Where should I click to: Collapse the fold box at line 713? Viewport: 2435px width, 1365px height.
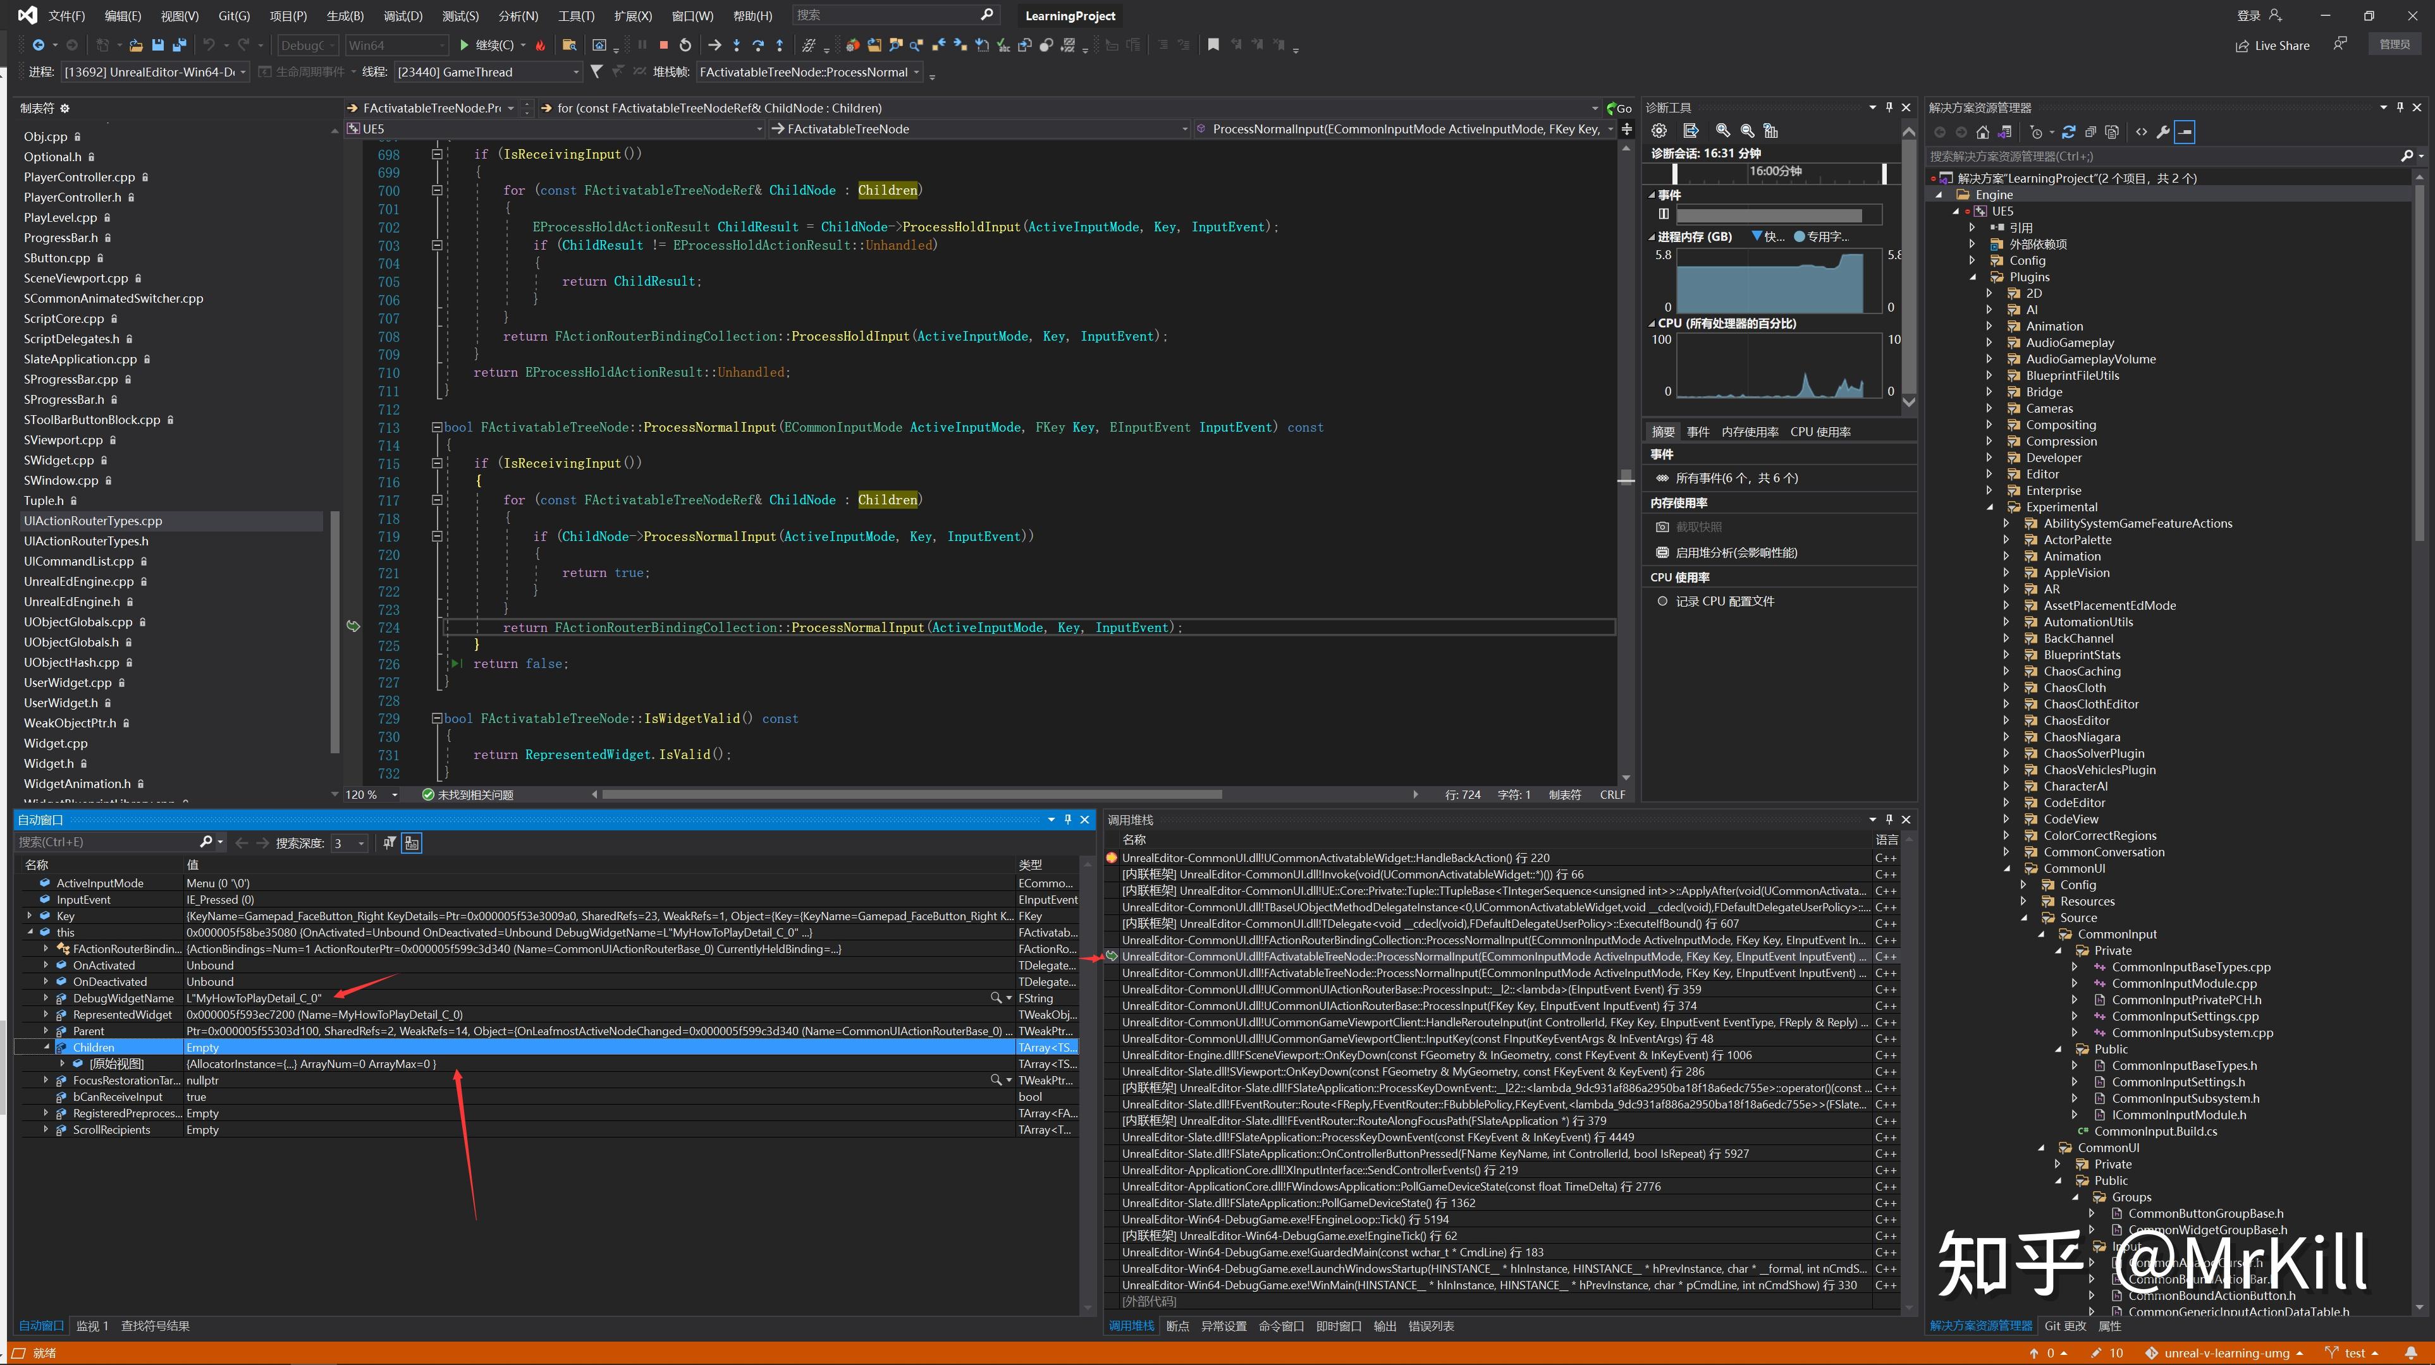point(437,427)
